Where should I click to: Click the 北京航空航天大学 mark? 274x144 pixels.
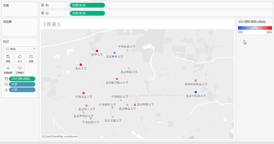(x=117, y=79)
